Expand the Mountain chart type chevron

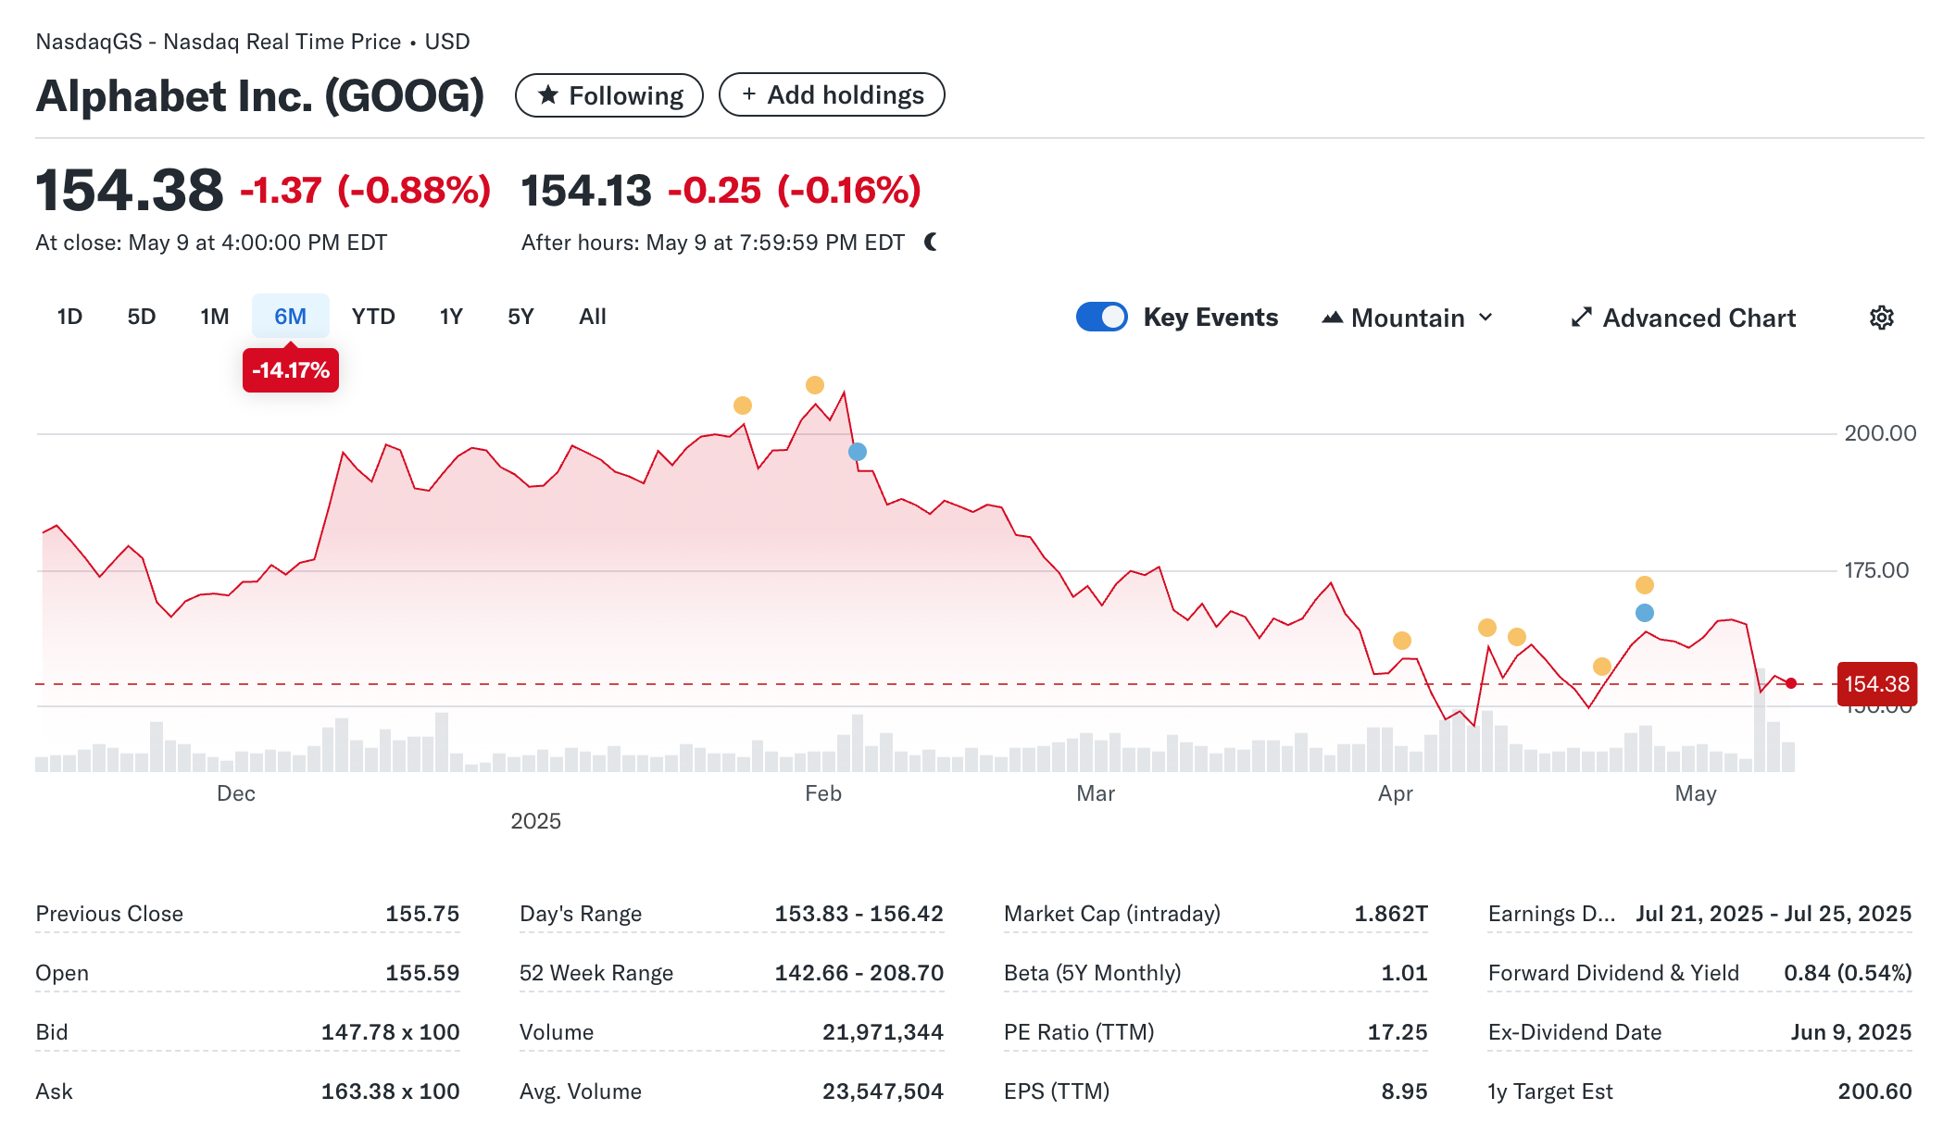(1485, 318)
